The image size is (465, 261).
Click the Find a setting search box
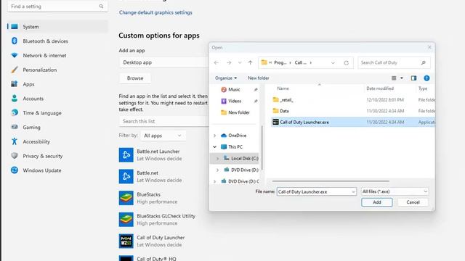point(57,7)
